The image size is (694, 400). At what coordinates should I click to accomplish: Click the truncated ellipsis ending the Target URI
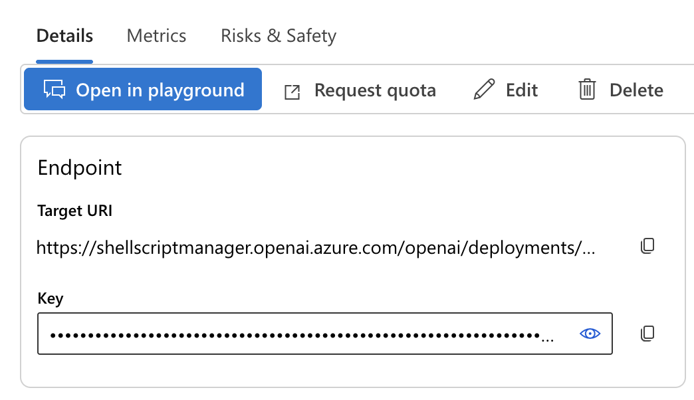pyautogui.click(x=588, y=250)
